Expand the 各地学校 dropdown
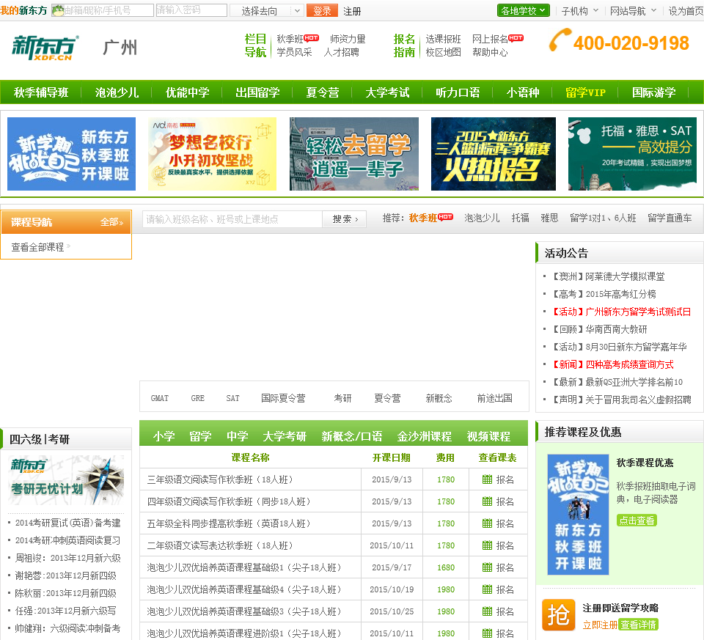Viewport: 704px width, 640px height. pyautogui.click(x=523, y=10)
